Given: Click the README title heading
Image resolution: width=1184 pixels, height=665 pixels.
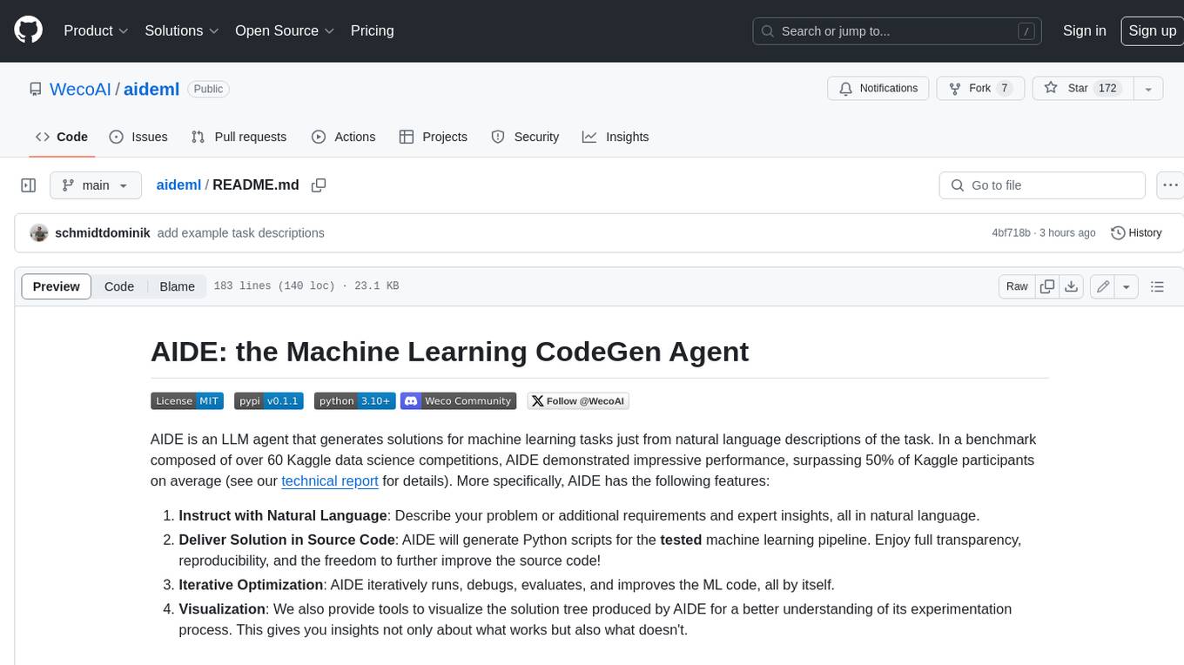Looking at the screenshot, I should click(x=449, y=352).
